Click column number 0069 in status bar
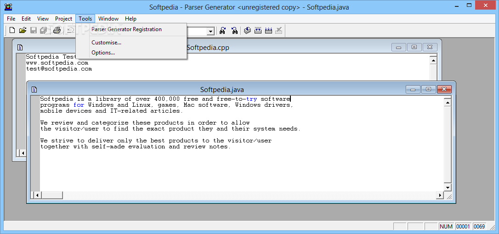Viewport: 499px width, 234px height. pos(479,226)
